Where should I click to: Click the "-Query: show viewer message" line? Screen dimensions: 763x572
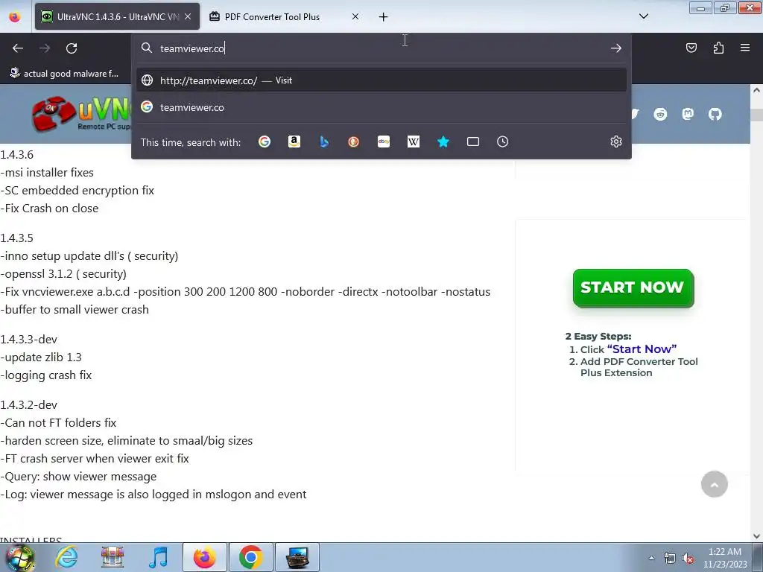(78, 476)
